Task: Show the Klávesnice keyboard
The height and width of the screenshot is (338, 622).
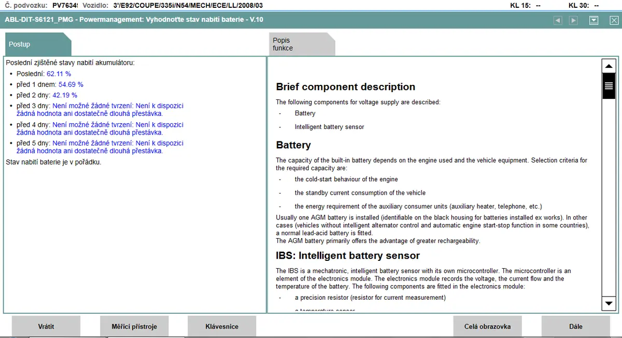Action: point(222,327)
